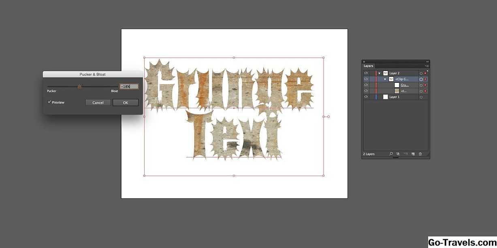The width and height of the screenshot is (497, 248).
Task: Click the Locate Object magnifier icon
Action: click(x=391, y=154)
